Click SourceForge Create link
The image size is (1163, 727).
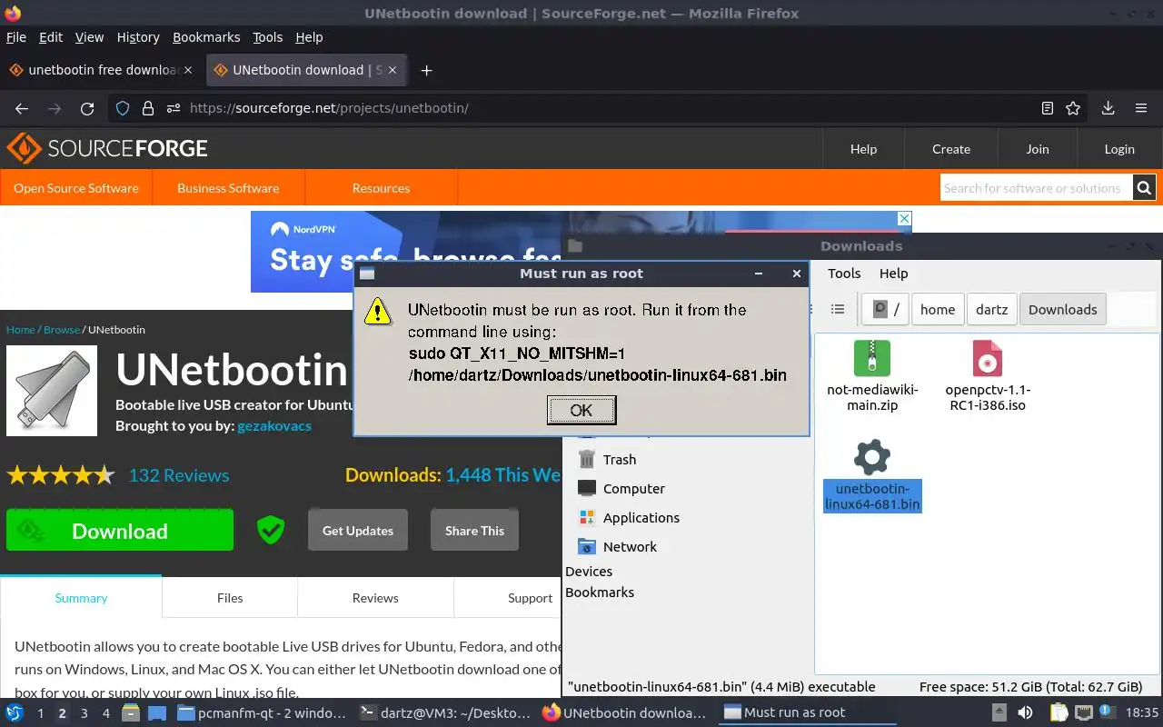(951, 149)
